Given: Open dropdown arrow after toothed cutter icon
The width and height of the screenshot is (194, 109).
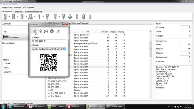Looking at the screenshot, I should 43,17.
